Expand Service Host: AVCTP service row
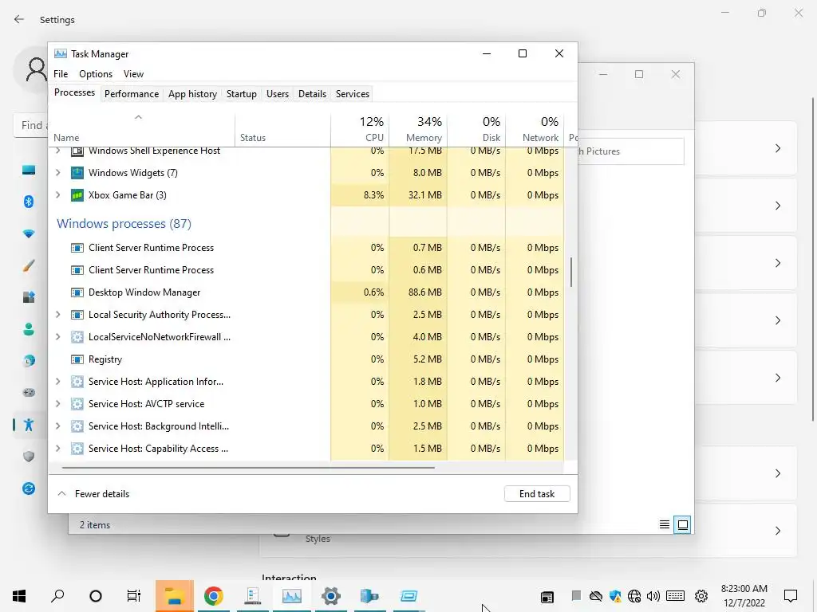The width and height of the screenshot is (817, 612). 57,404
